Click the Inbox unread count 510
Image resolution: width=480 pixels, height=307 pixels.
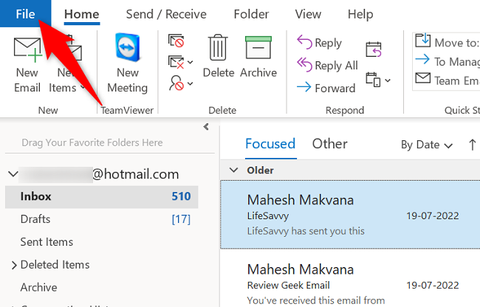point(181,196)
